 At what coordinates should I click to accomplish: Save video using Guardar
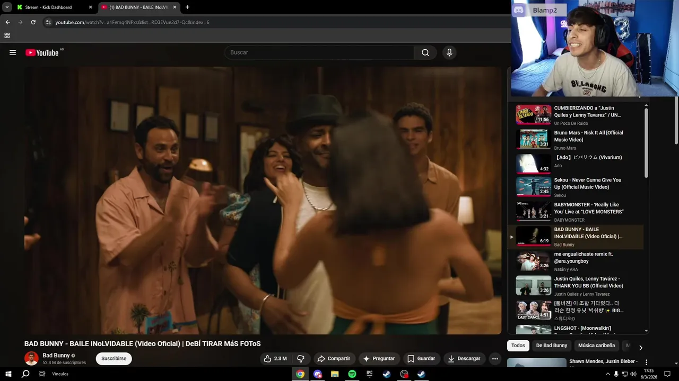[x=421, y=358]
